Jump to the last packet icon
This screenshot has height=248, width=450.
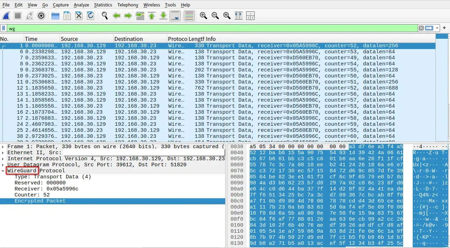pos(163,16)
